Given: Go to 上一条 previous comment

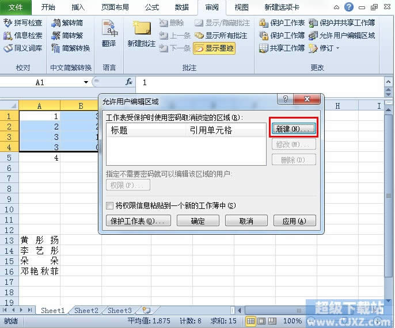Looking at the screenshot, I should pyautogui.click(x=175, y=36).
